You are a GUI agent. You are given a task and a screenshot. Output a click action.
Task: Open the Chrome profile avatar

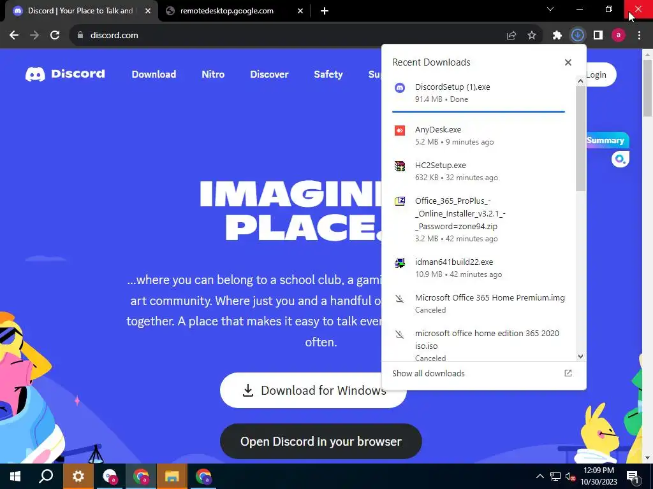click(x=619, y=36)
